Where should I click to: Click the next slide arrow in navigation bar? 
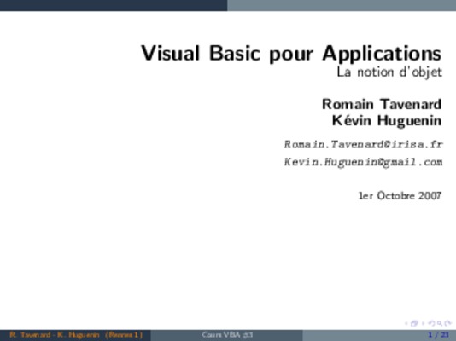(423, 323)
